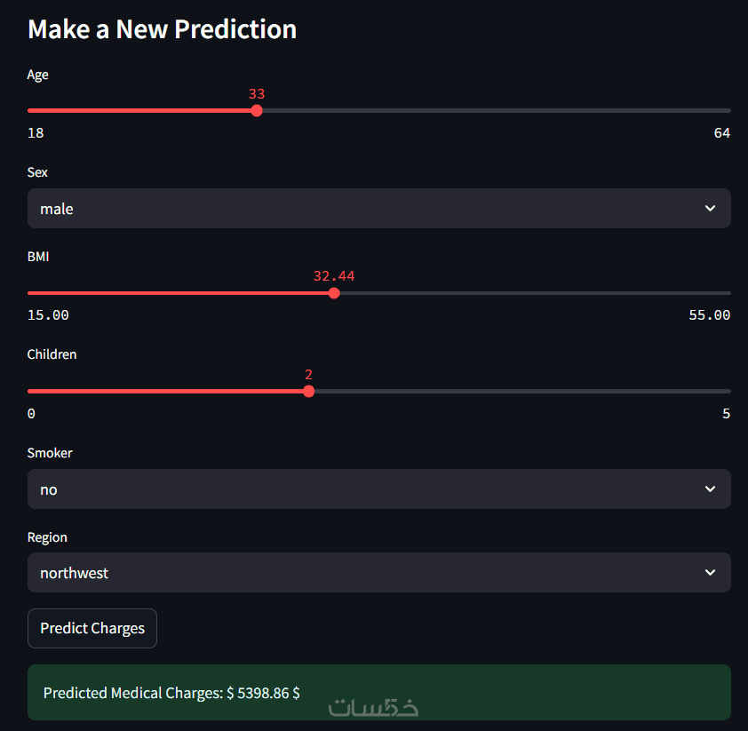Viewport: 748px width, 731px height.
Task: Click the BMI slider track near minimum 15.00
Action: [34, 293]
